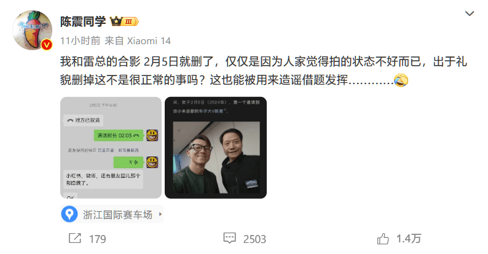Click the laughing-crying emoji in post
The image size is (488, 254).
401,80
